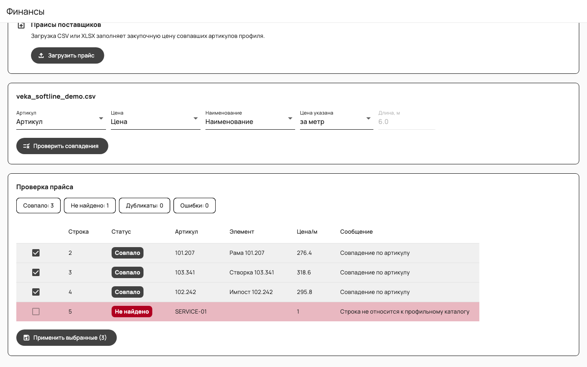Click the Загрузить прайс button

(x=68, y=55)
